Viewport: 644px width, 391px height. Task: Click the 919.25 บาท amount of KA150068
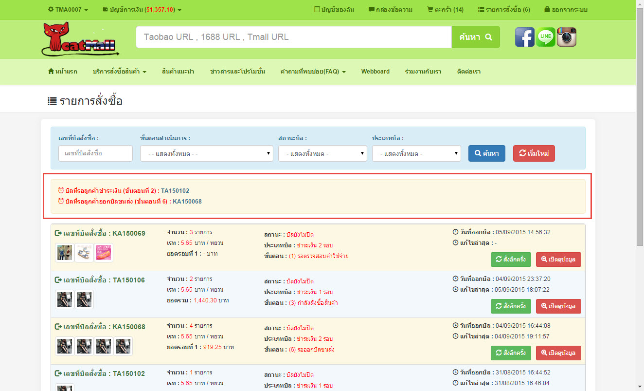[220, 348]
